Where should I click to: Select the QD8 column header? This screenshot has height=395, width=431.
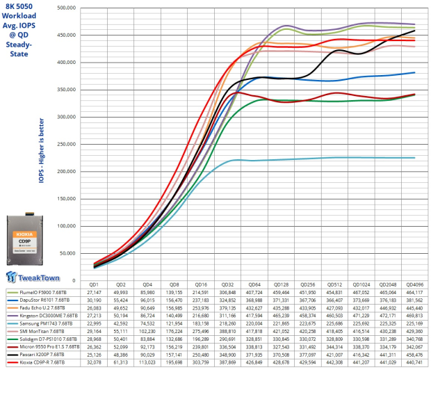click(x=174, y=284)
